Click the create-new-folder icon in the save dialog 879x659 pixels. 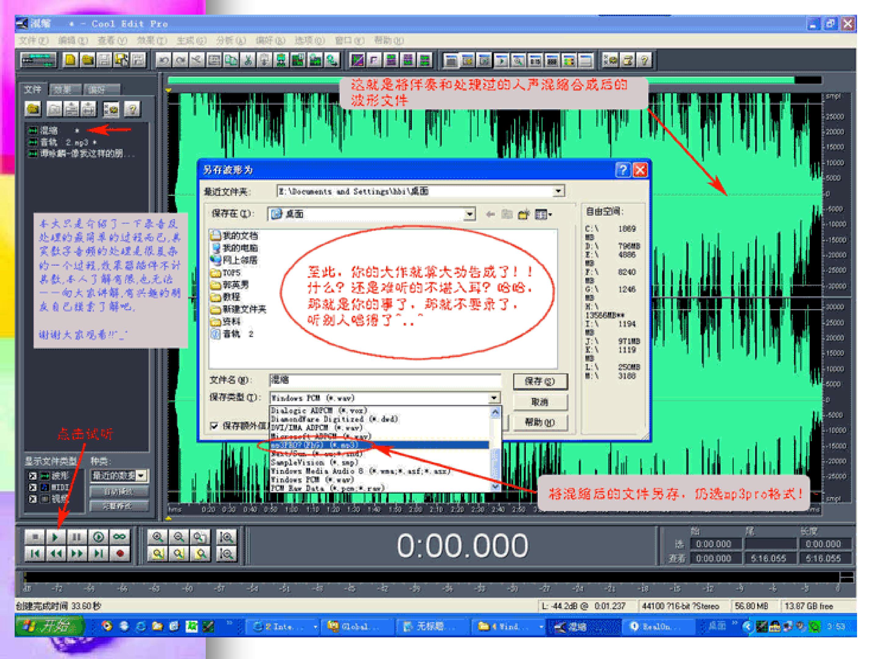524,214
